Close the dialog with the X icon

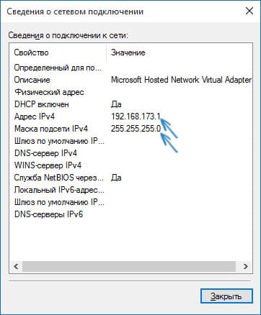249,11
